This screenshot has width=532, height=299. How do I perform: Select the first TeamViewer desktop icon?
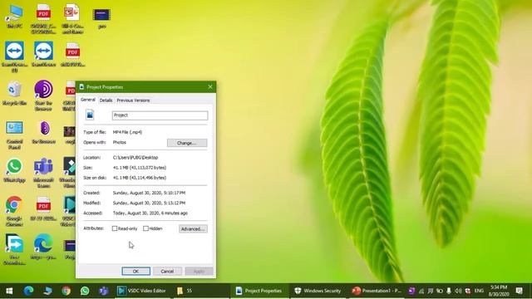point(14,56)
